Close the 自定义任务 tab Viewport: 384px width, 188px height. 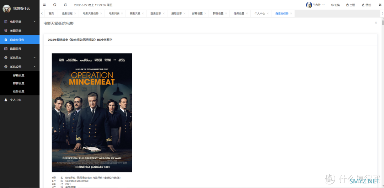pyautogui.click(x=291, y=14)
